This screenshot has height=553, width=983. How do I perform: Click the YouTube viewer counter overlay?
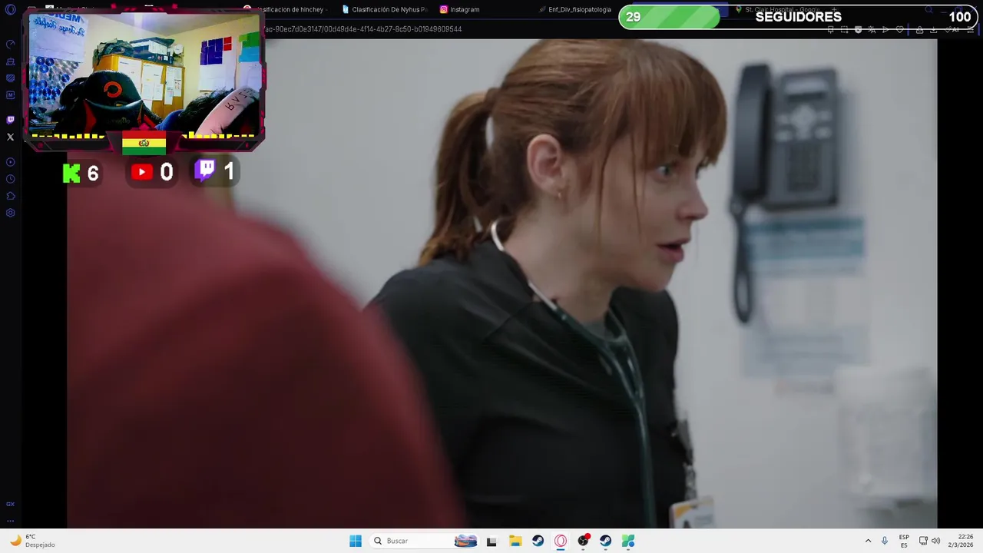[x=152, y=172]
